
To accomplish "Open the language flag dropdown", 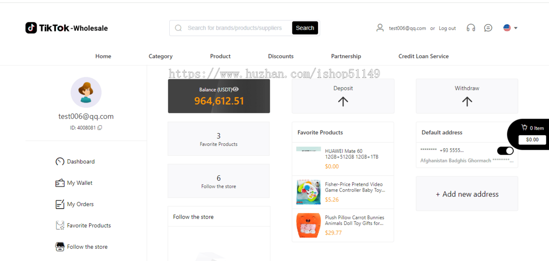I will pyautogui.click(x=510, y=28).
